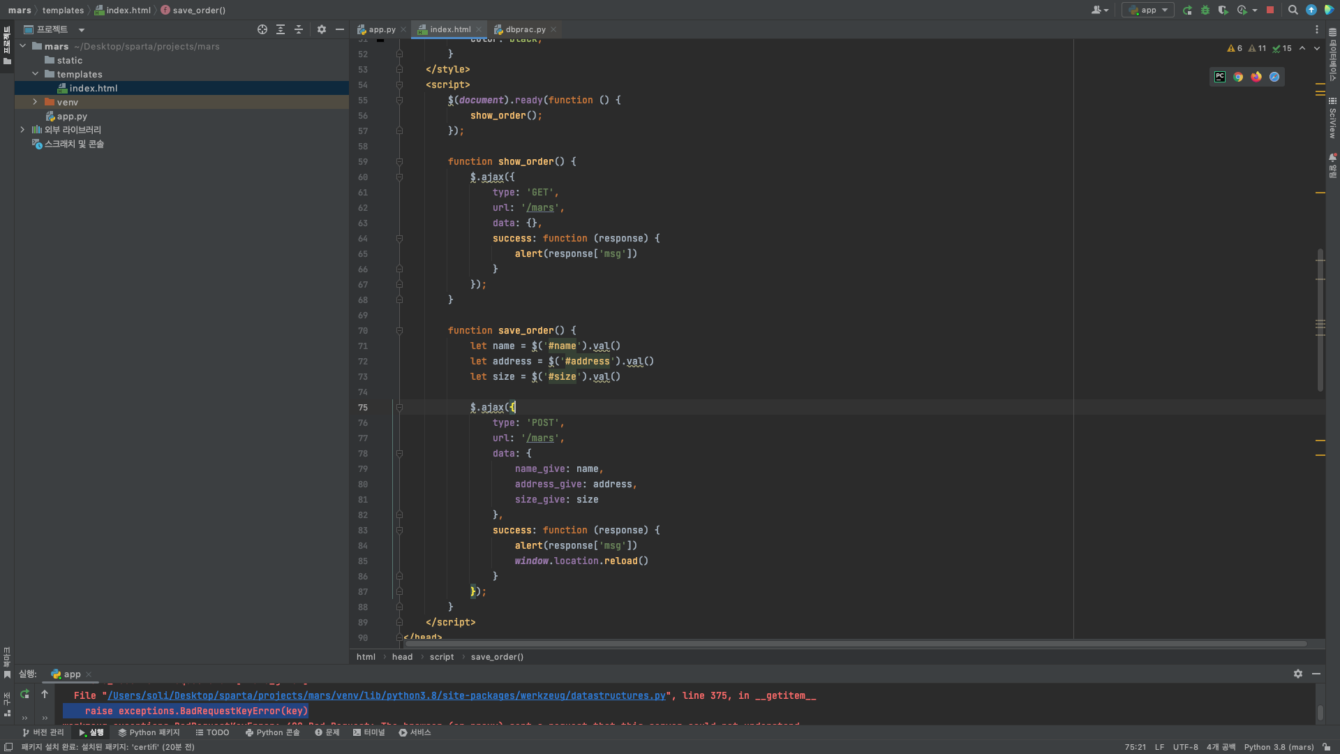Viewport: 1340px width, 754px height.
Task: Collapse all items in Project panel
Action: click(x=299, y=29)
